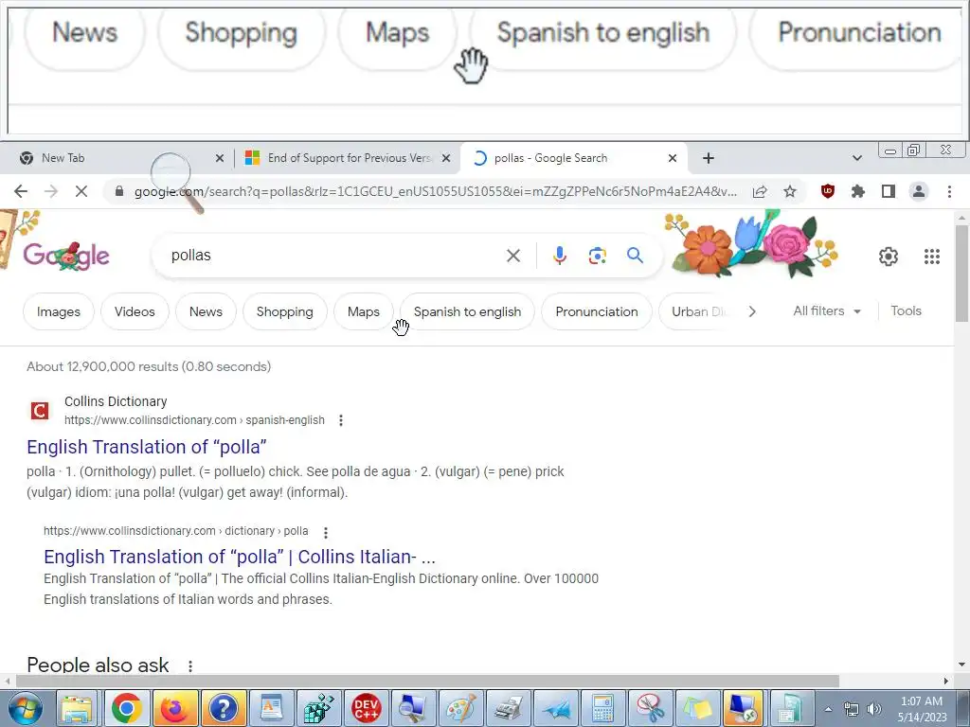Click the vertical page scrollbar thumb

pyautogui.click(x=961, y=274)
